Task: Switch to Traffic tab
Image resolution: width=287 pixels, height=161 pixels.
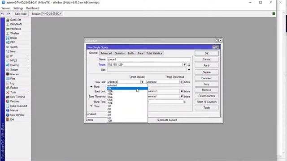Action: (x=131, y=53)
